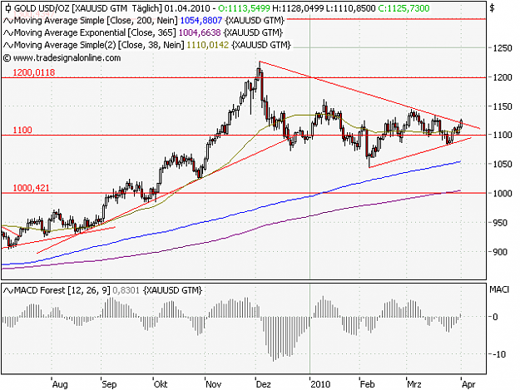Click the 1050 price axis label
This screenshot has height=390, width=520.
503,165
